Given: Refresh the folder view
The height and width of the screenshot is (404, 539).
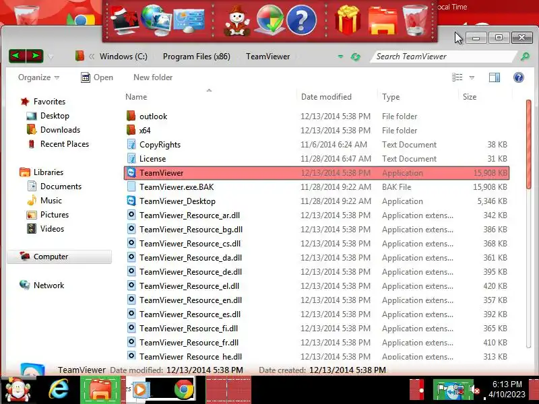Looking at the screenshot, I should click(356, 57).
